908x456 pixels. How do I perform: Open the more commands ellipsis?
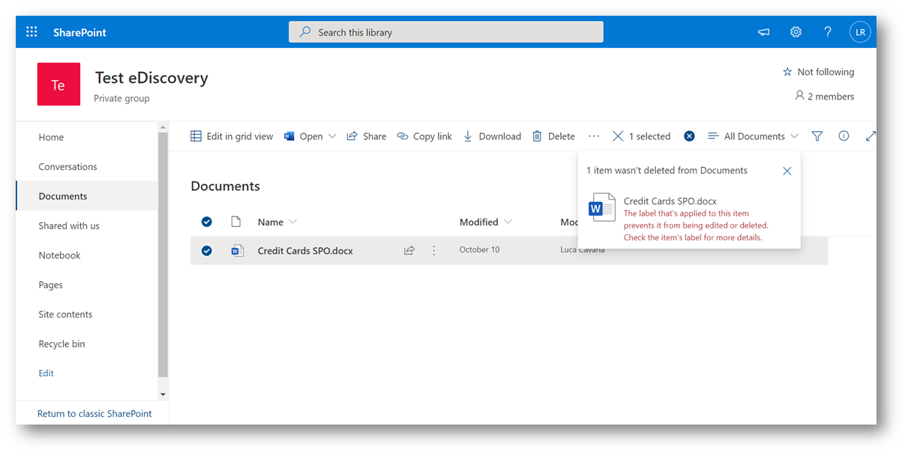pyautogui.click(x=594, y=136)
